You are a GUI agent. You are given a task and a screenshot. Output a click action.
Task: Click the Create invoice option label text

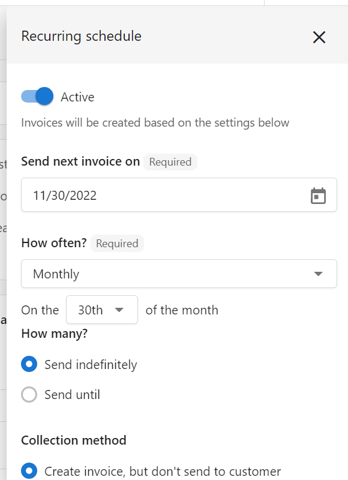click(163, 472)
